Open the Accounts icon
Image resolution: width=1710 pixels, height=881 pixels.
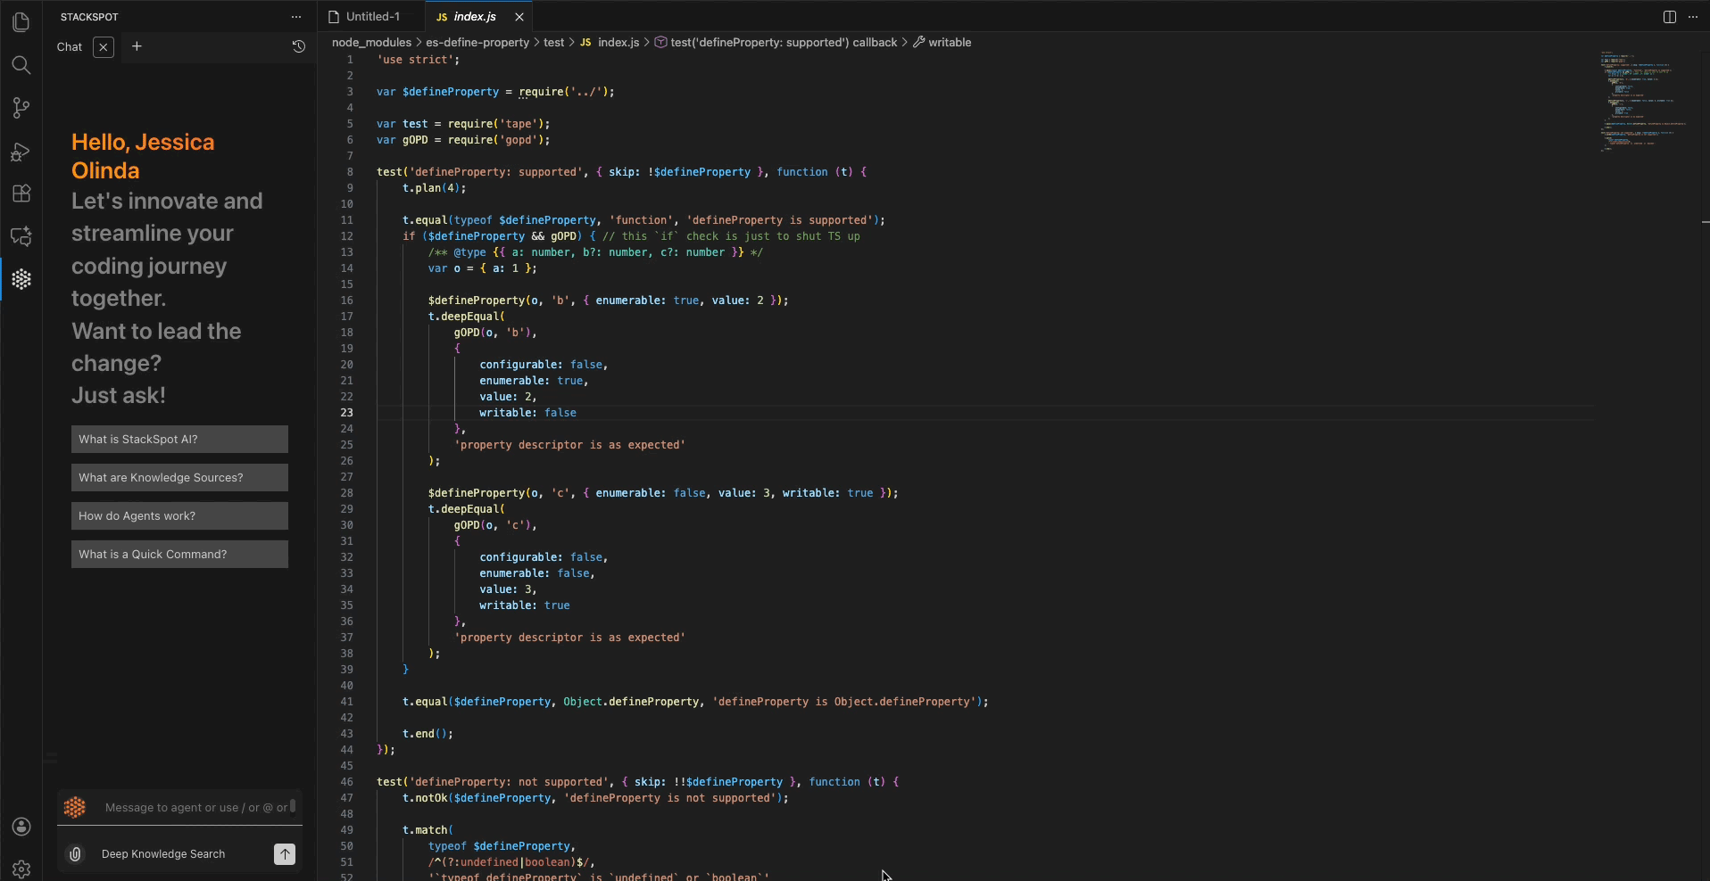[x=21, y=827]
